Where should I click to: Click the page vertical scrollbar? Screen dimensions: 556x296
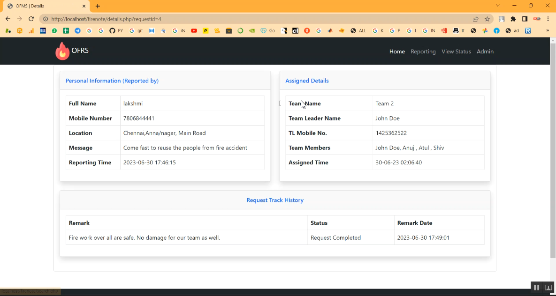point(552,150)
